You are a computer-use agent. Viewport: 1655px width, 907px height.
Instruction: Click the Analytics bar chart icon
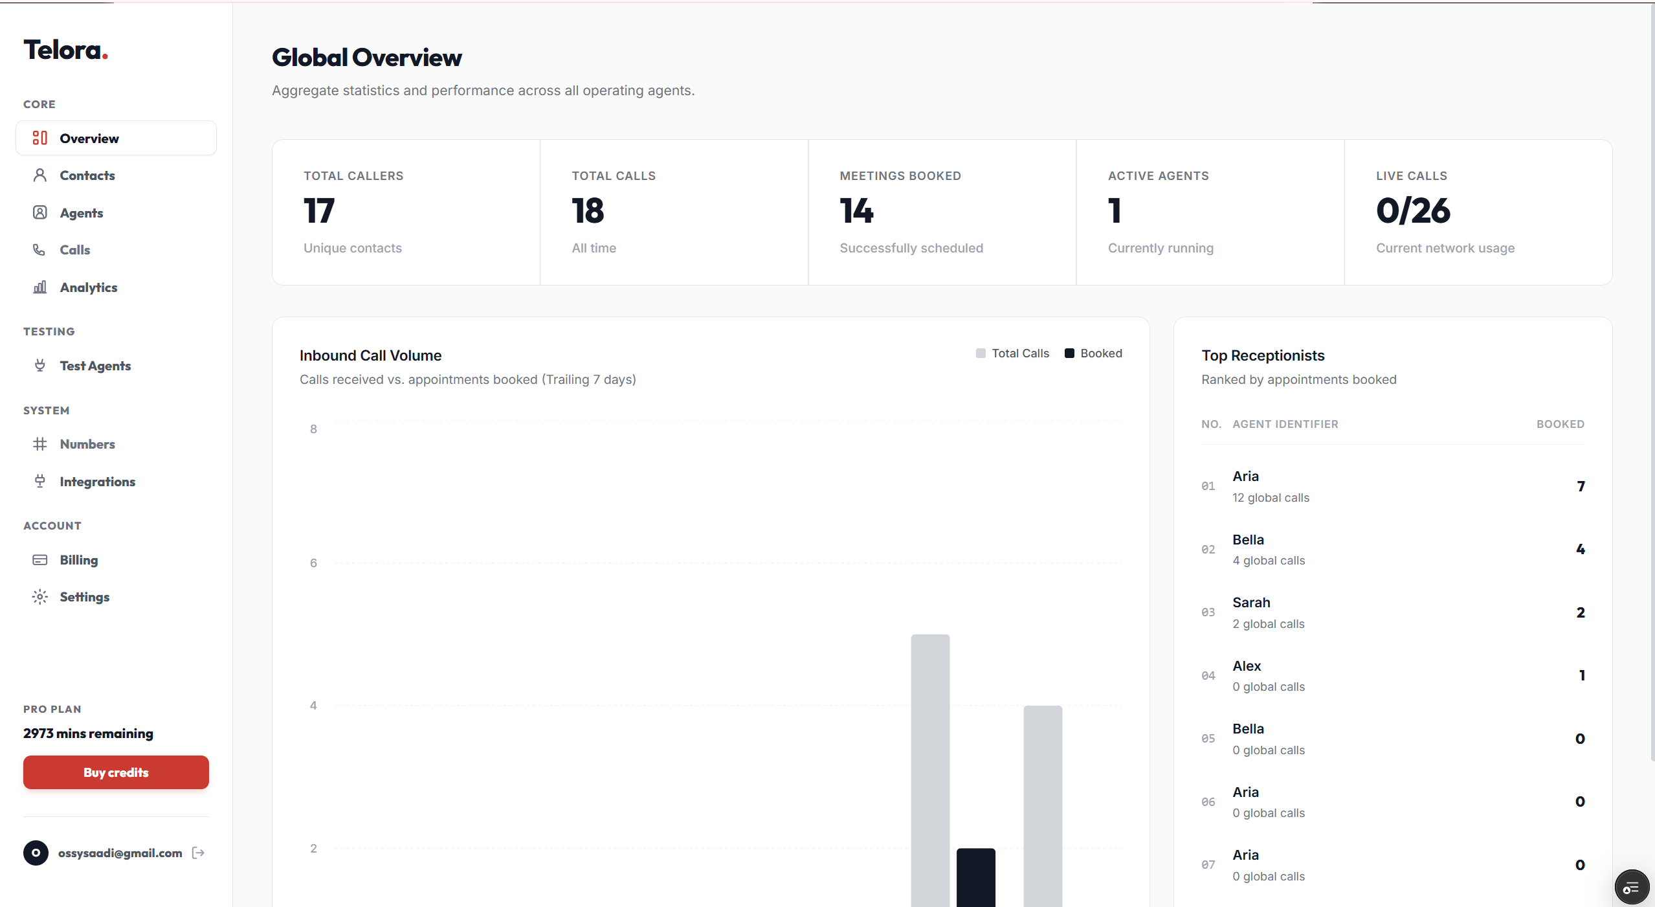coord(40,287)
